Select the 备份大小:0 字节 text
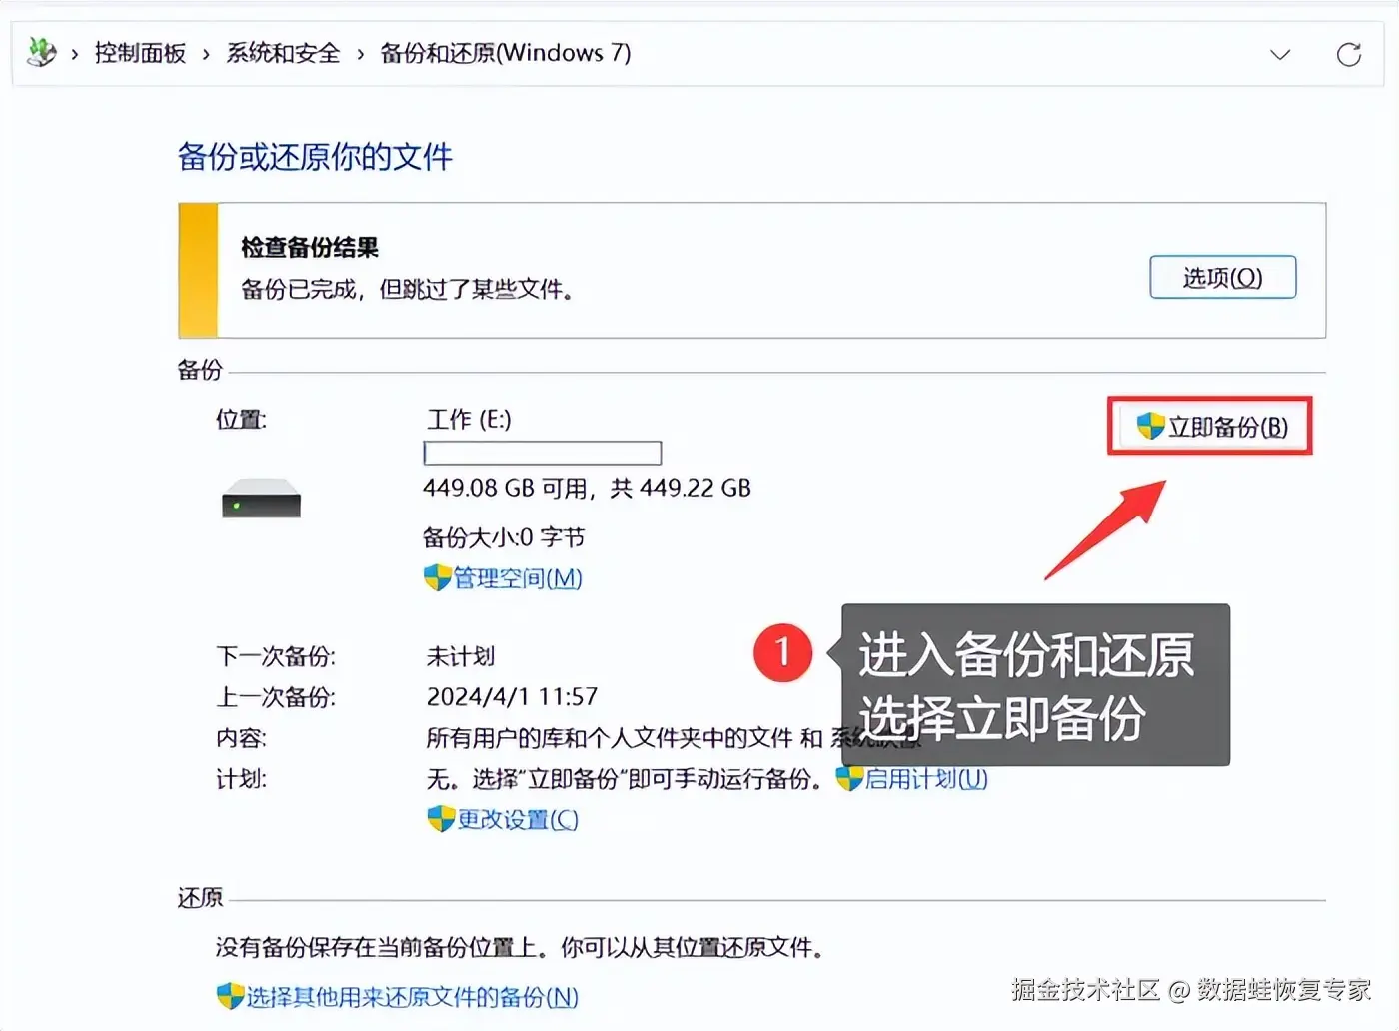The height and width of the screenshot is (1031, 1399). tap(504, 538)
